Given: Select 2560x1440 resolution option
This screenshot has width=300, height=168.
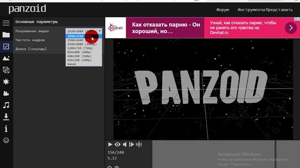Looking at the screenshot, I should (84, 40).
